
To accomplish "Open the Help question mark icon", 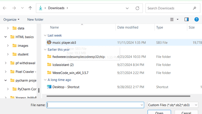I will point(196,19).
